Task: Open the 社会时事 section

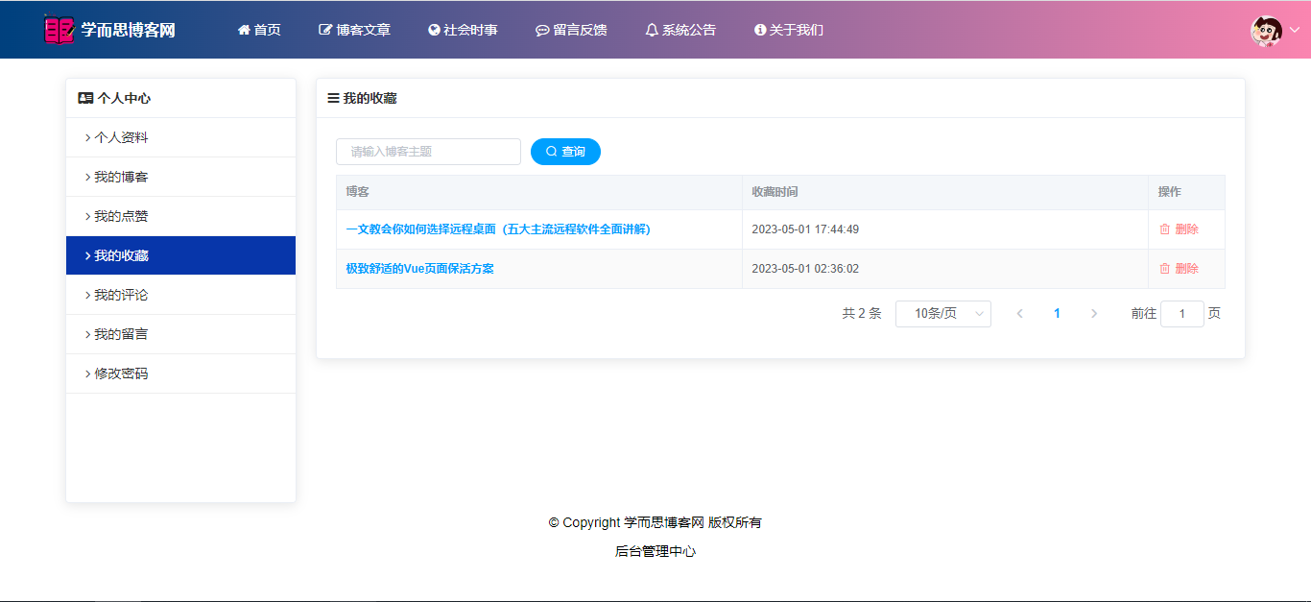Action: 463,30
